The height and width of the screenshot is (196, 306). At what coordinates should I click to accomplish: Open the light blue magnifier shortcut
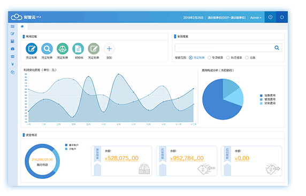point(47,49)
